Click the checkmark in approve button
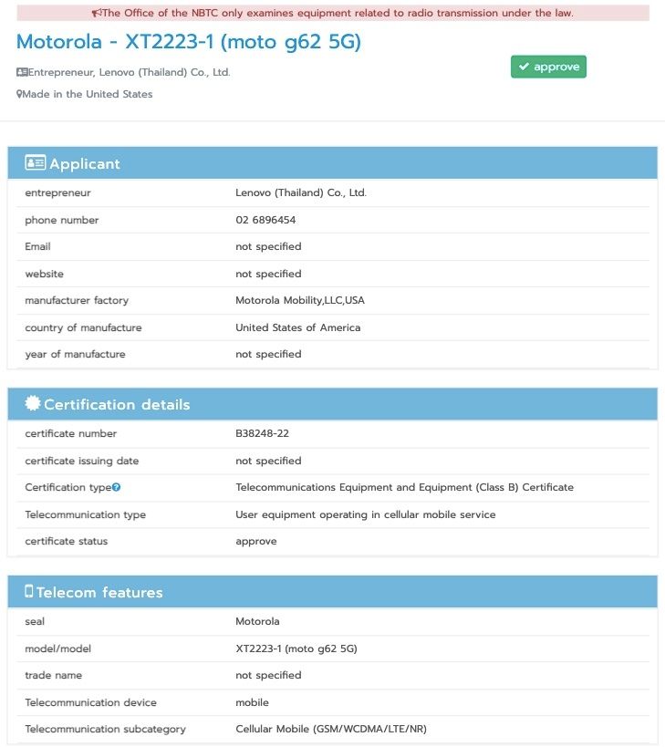This screenshot has width=665, height=747. click(x=524, y=67)
